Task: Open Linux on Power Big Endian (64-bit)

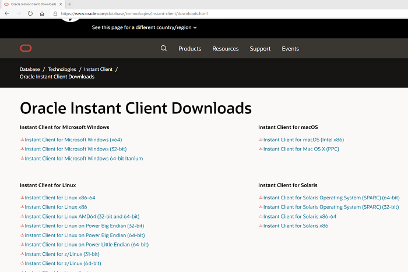Action: pyautogui.click(x=85, y=235)
